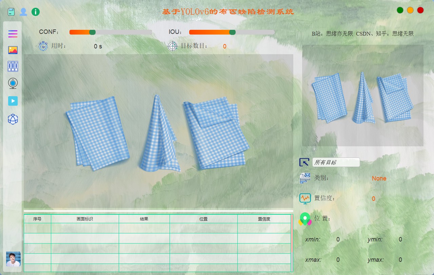Adjust the IOU slider
The image size is (434, 275).
point(232,32)
